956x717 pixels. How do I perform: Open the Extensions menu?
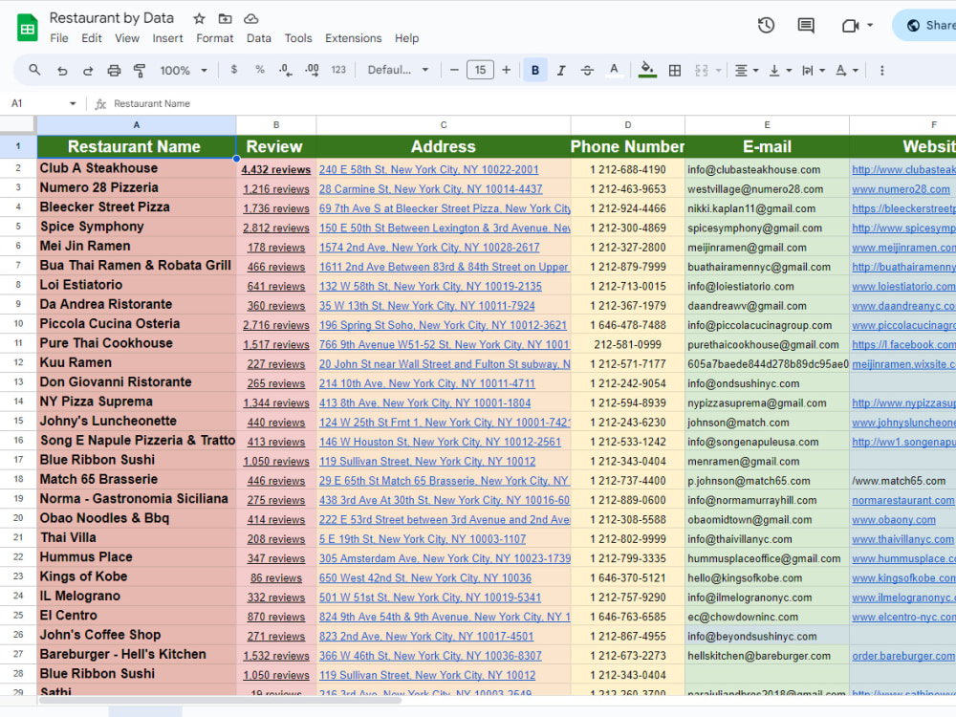(353, 38)
